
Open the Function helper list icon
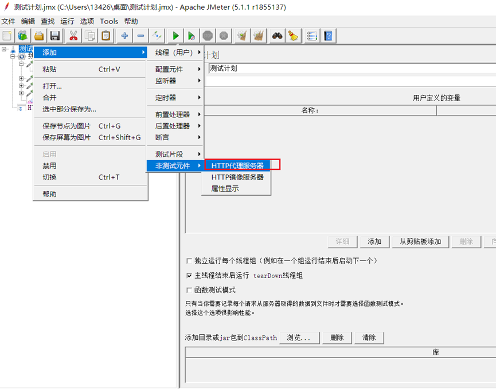click(311, 35)
